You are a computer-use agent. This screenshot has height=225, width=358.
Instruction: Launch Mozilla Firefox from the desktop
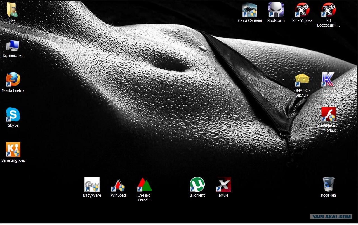tap(13, 80)
